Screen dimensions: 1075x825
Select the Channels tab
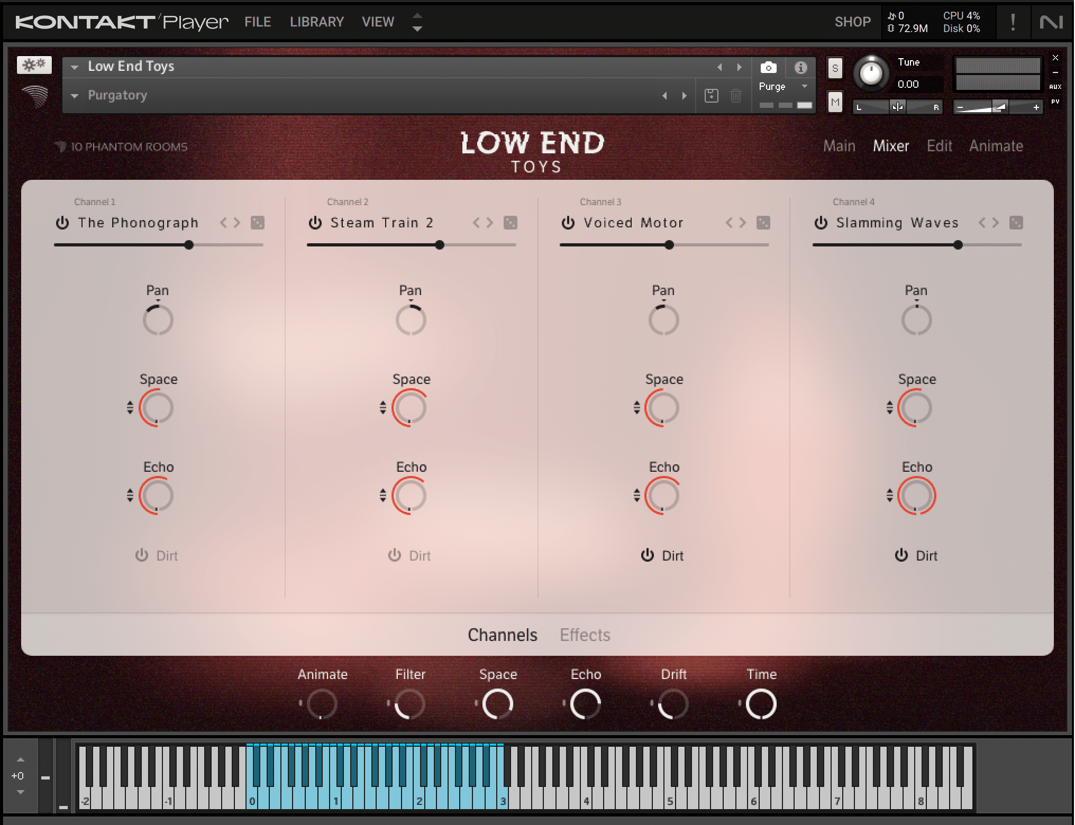(x=503, y=635)
